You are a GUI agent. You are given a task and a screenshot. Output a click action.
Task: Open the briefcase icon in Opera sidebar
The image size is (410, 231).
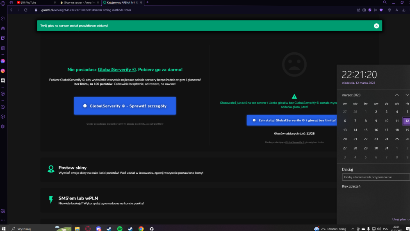[x=3, y=29]
